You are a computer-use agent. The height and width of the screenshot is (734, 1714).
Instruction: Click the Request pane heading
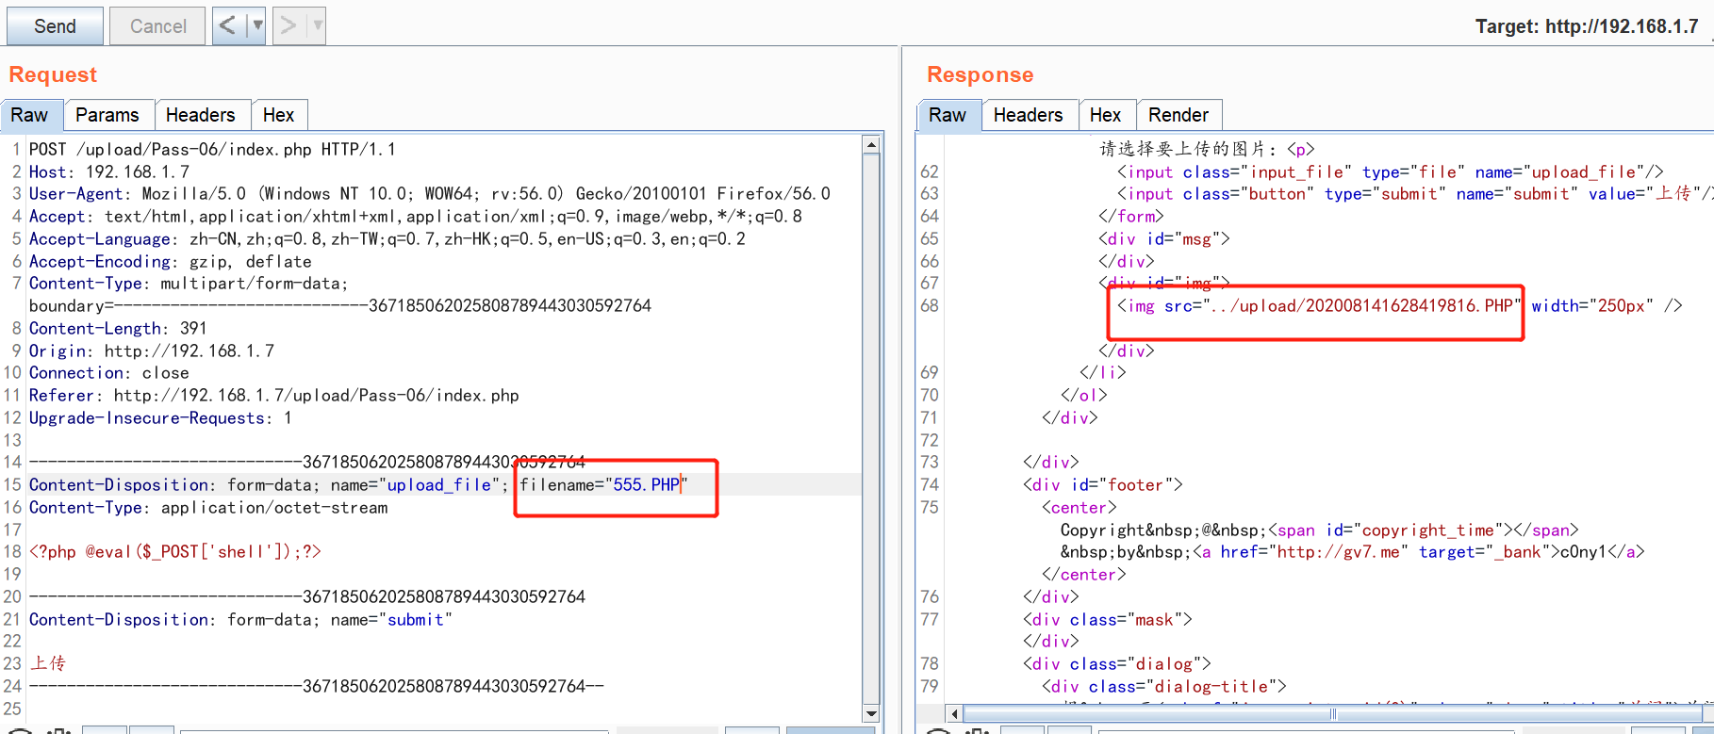coord(53,74)
